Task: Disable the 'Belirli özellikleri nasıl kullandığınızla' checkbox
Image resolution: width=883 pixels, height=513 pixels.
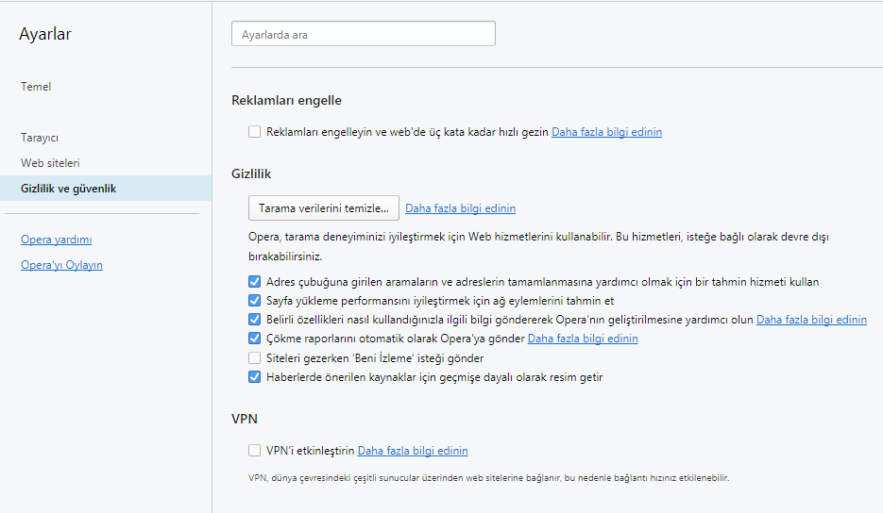Action: [x=255, y=320]
